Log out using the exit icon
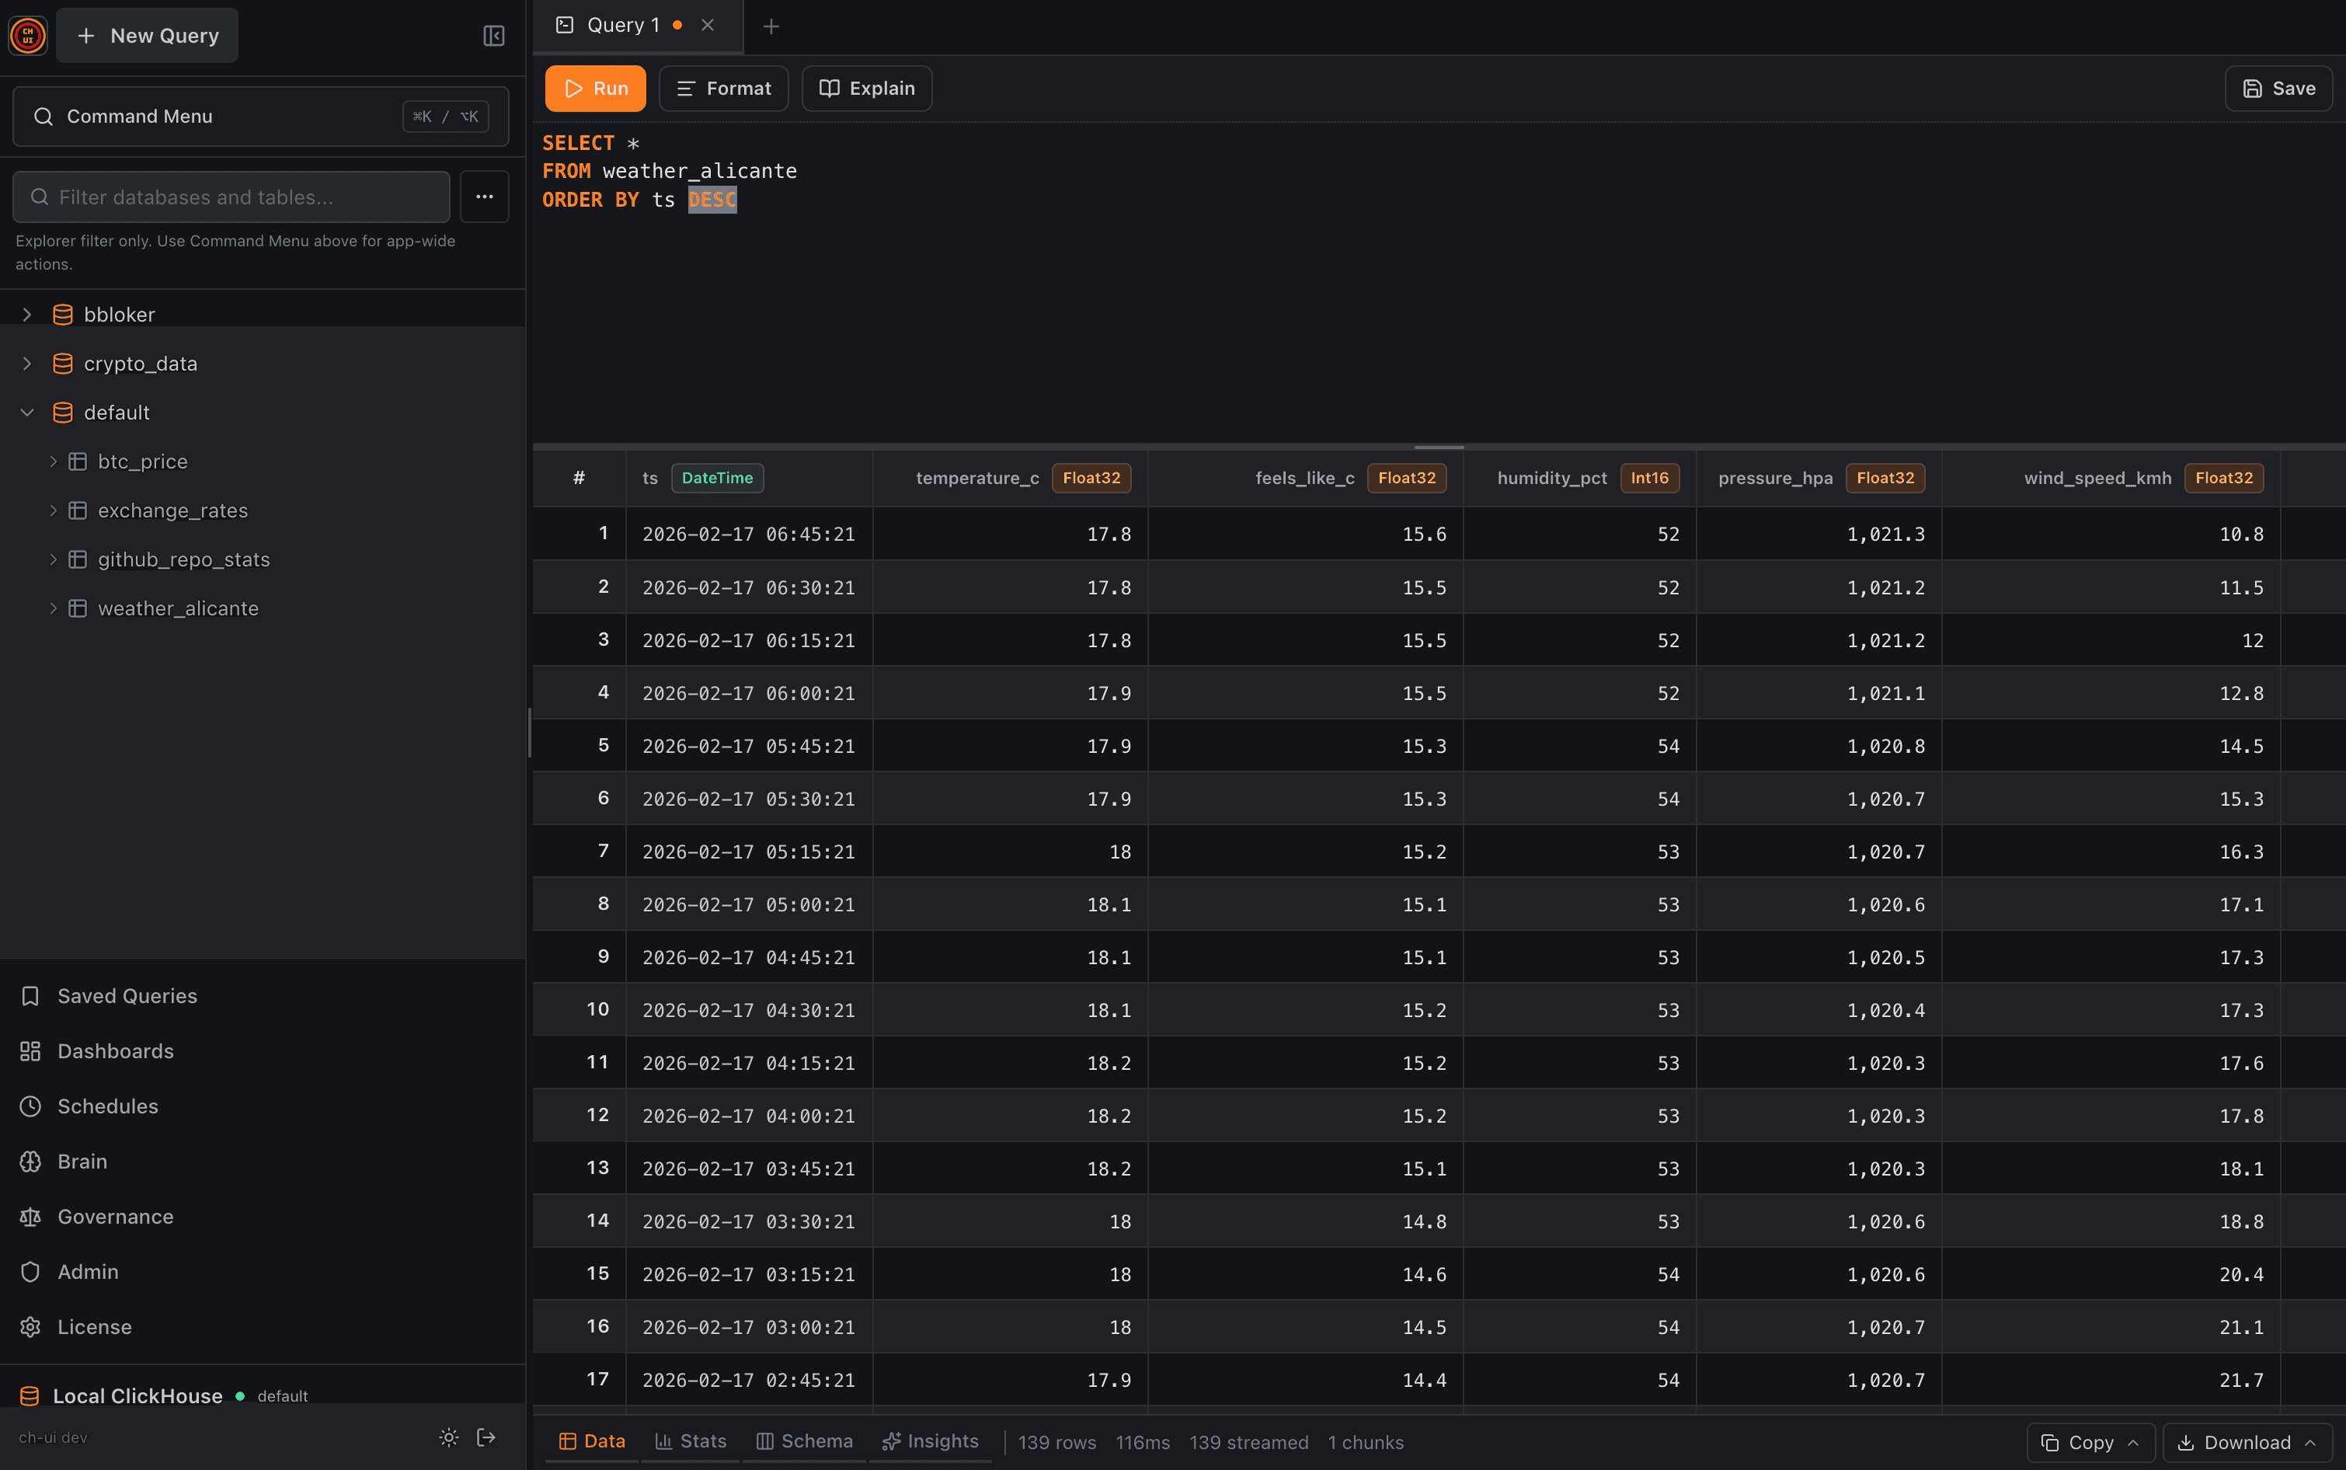This screenshot has height=1470, width=2346. click(x=485, y=1437)
